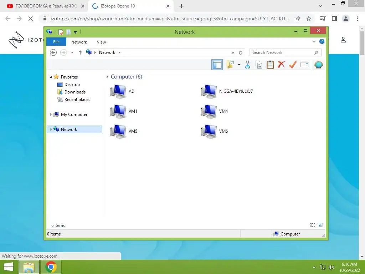
Task: Open the iZotope account user icon
Action: 343,40
